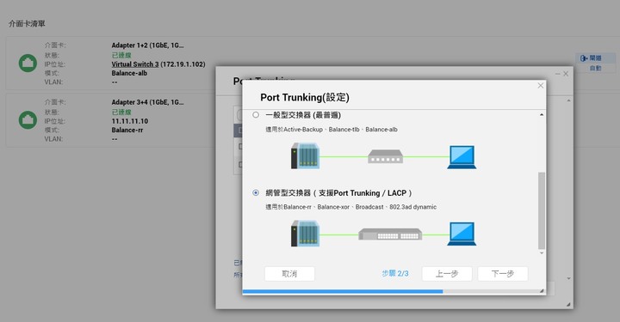
Task: Click the rack-mount managed switch icon
Action: tap(390, 234)
